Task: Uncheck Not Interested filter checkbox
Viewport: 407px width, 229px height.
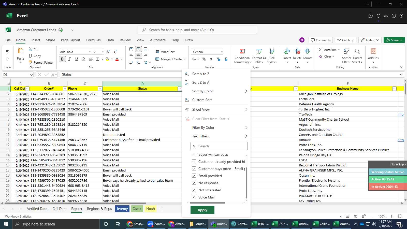Action: pos(194,190)
